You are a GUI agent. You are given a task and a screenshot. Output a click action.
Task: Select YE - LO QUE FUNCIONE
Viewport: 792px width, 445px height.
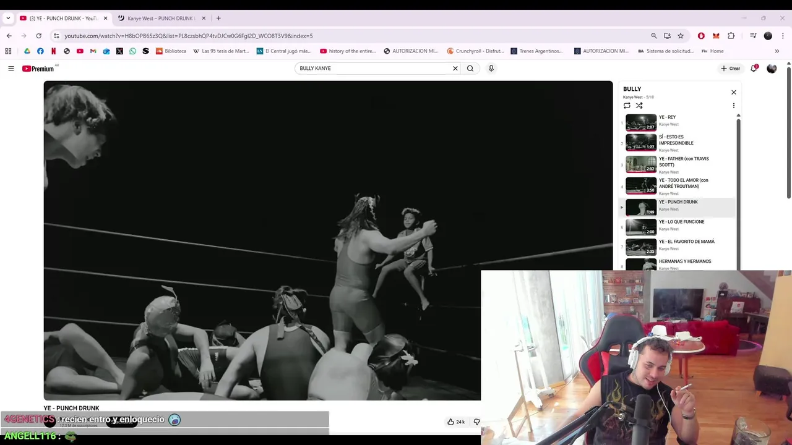pos(677,227)
